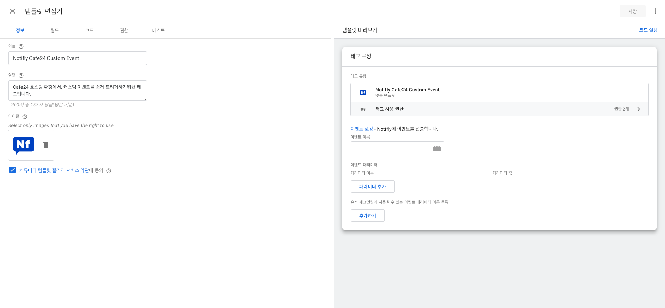Click help icon beside terms agreement
The image size is (665, 308).
click(109, 171)
